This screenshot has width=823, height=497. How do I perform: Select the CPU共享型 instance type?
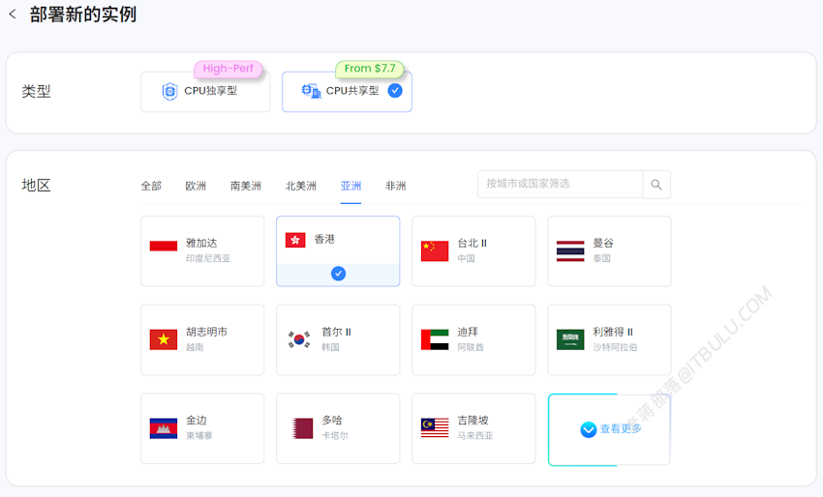point(347,92)
